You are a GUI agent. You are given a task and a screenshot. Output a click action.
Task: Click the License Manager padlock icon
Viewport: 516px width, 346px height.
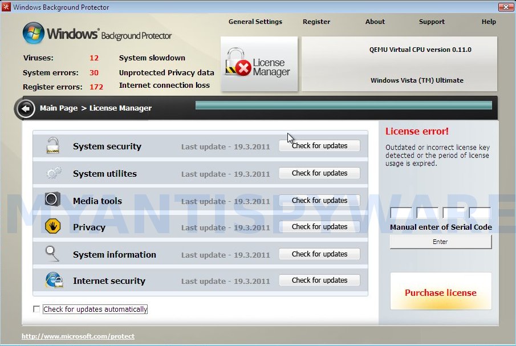tap(238, 62)
